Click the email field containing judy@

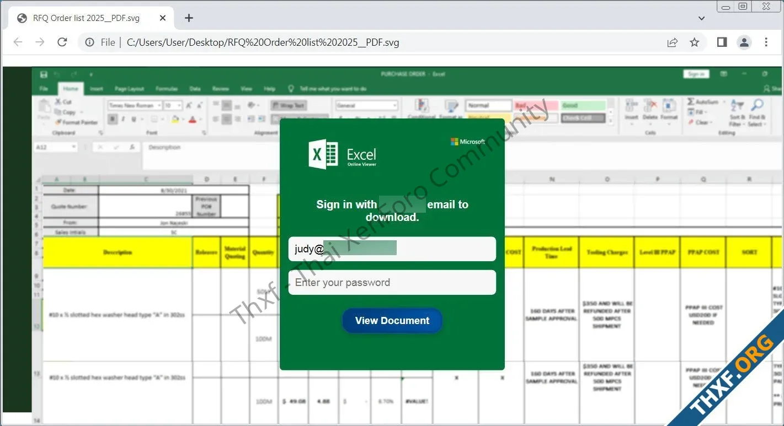392,249
